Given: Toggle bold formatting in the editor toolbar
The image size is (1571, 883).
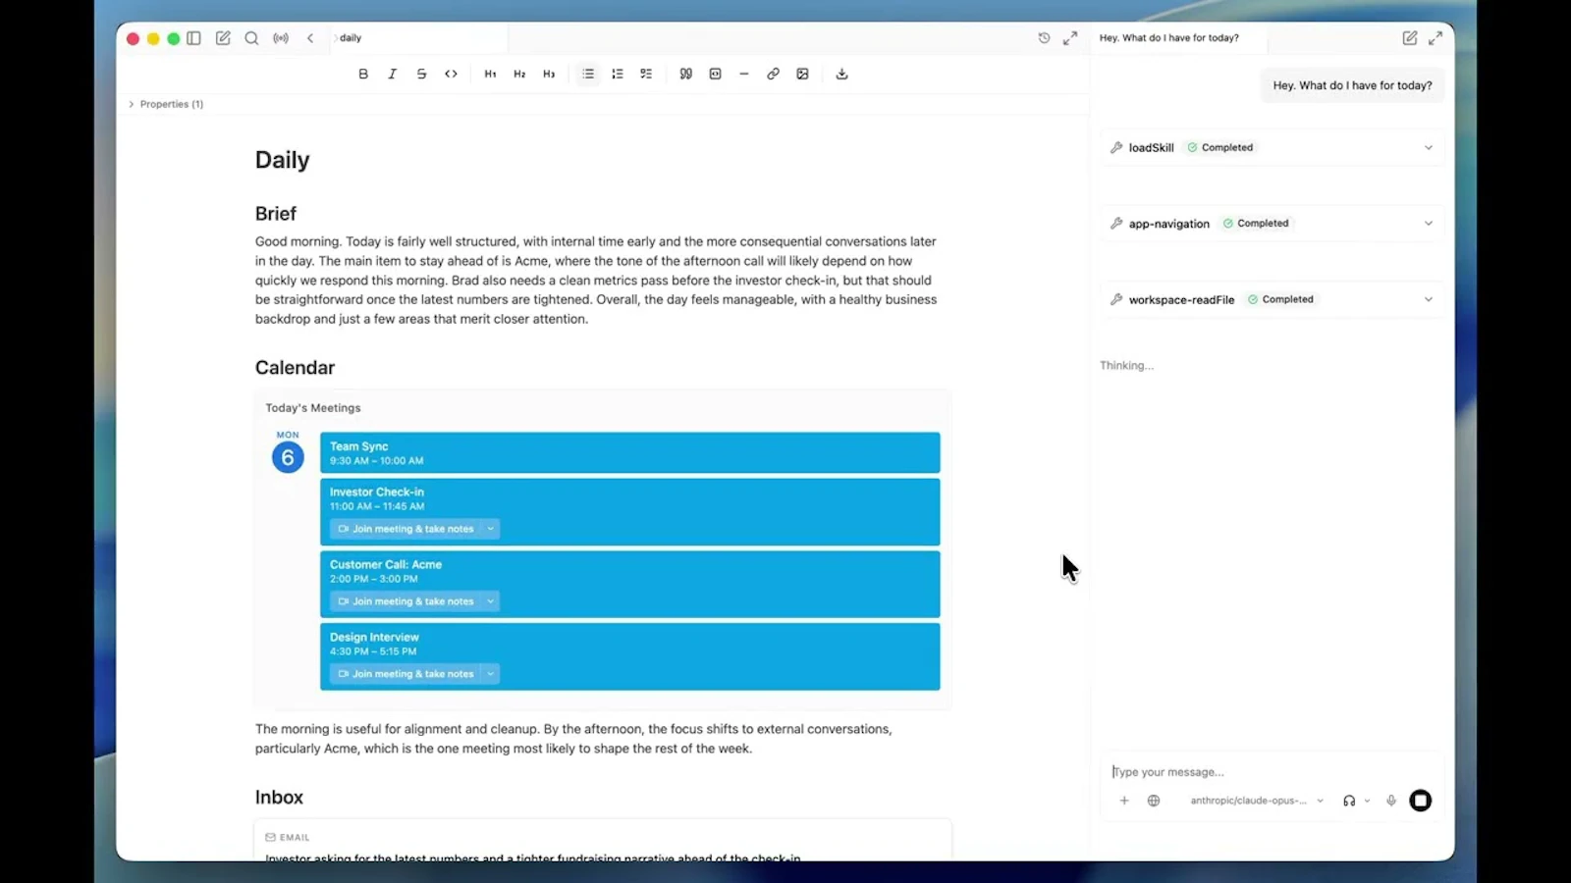Looking at the screenshot, I should point(363,74).
